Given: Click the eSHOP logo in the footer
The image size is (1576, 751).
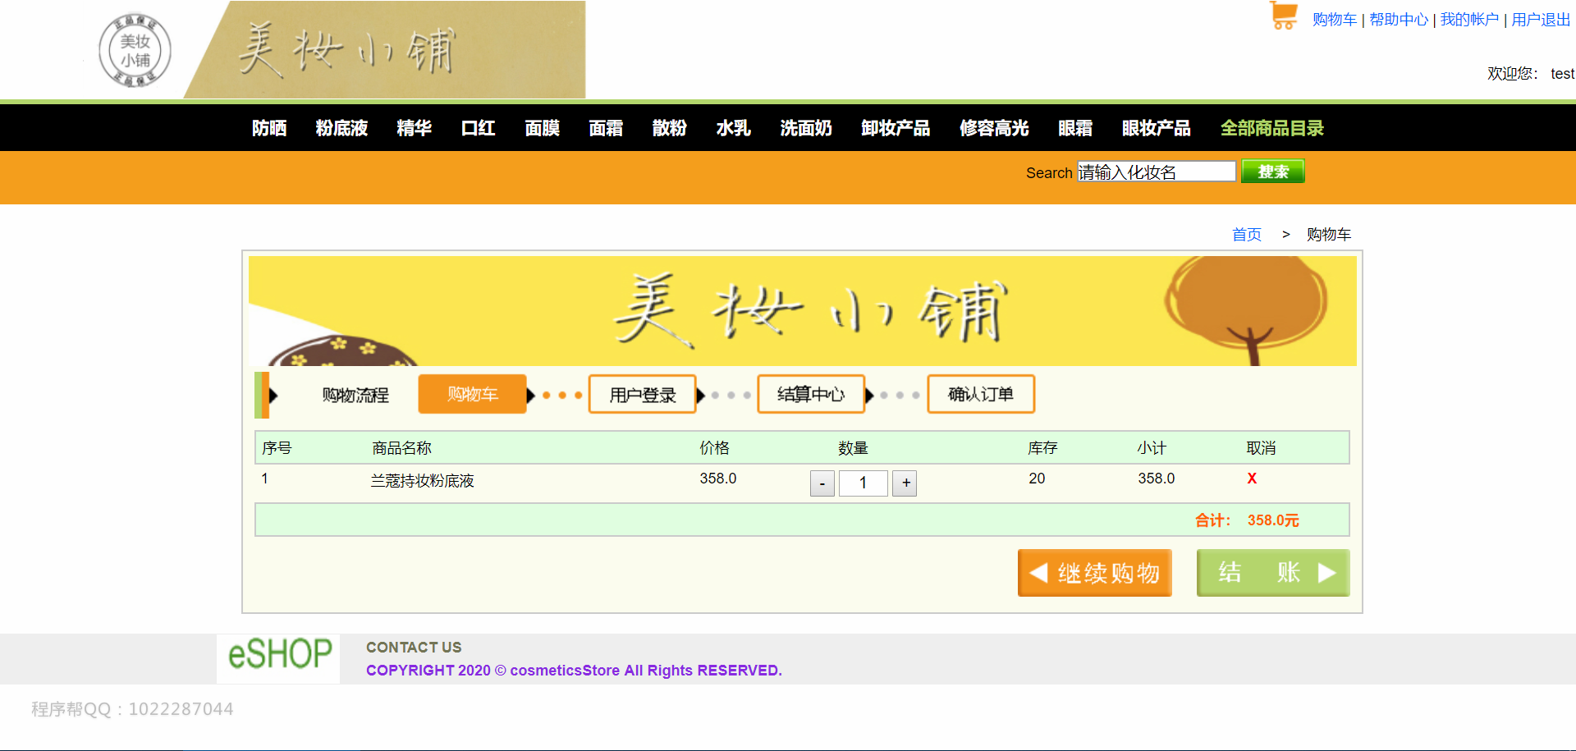Looking at the screenshot, I should click(x=277, y=655).
